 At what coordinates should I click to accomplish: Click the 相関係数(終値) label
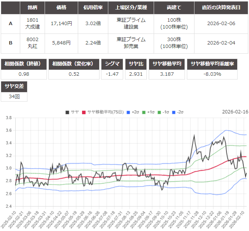[x=24, y=64]
